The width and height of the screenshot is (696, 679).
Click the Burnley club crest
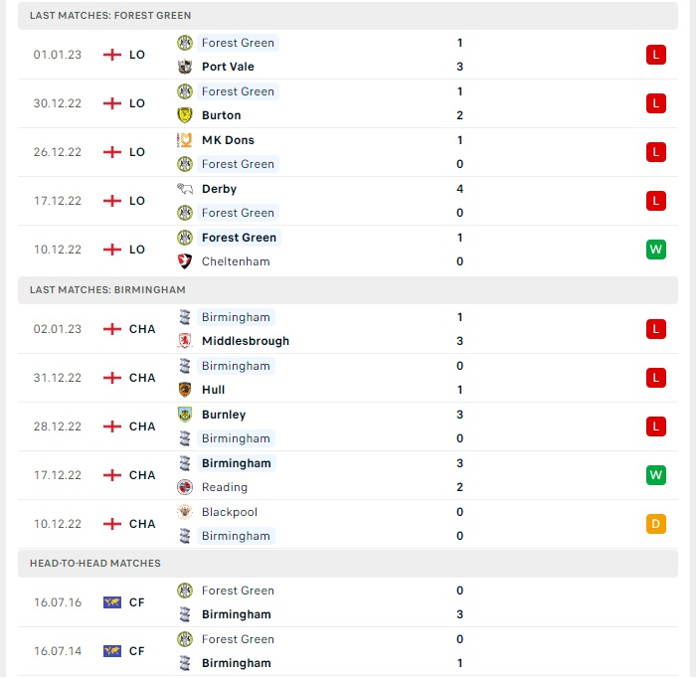[x=185, y=415]
